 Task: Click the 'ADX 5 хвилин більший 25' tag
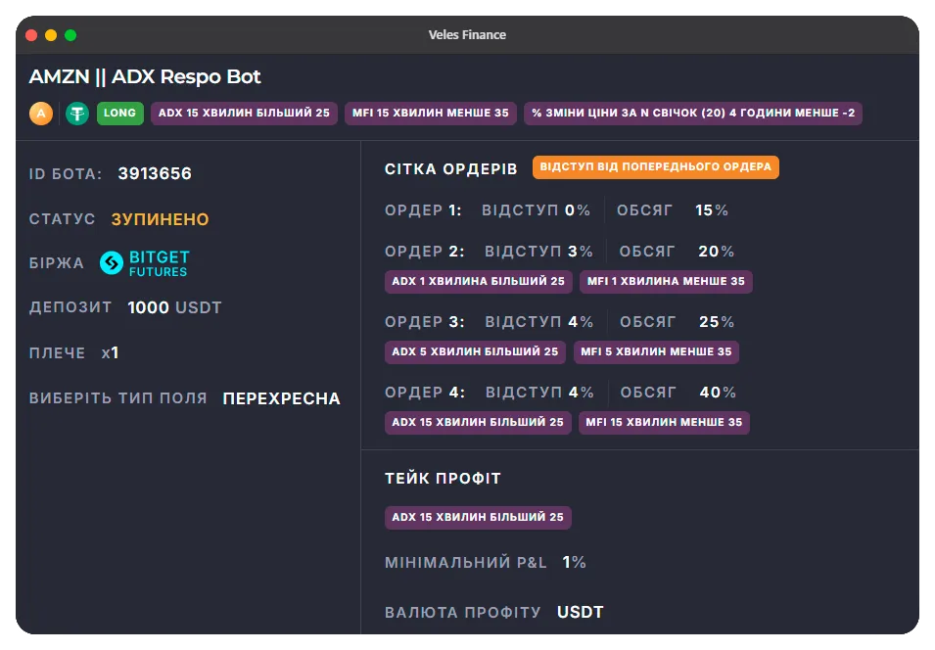(x=475, y=352)
